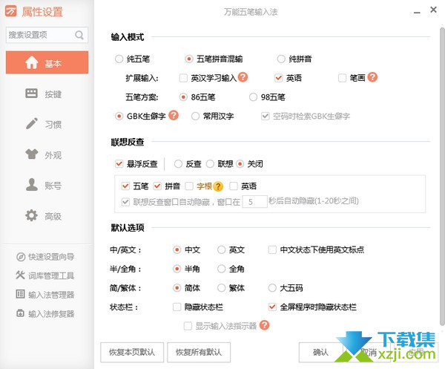The image size is (445, 369).
Task: Select 关闭 radio button
Action: [x=240, y=163]
